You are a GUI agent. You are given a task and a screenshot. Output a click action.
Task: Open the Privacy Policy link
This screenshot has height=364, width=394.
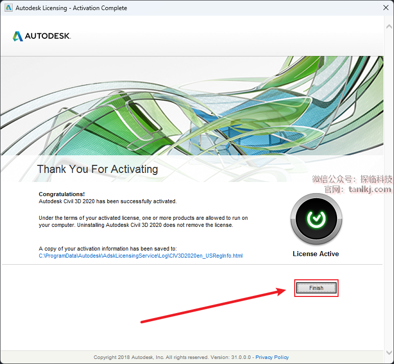pyautogui.click(x=272, y=357)
